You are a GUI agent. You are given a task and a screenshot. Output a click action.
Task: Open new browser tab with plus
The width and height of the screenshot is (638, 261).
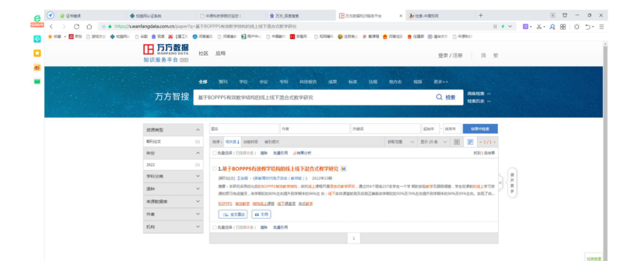coord(480,15)
